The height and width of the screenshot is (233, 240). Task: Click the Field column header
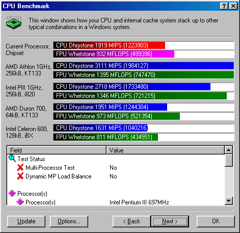[x=57, y=150]
